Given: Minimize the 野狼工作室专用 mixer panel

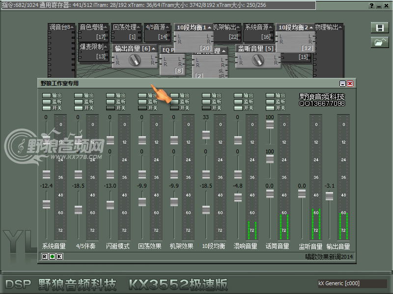Looking at the screenshot, I should [x=342, y=83].
